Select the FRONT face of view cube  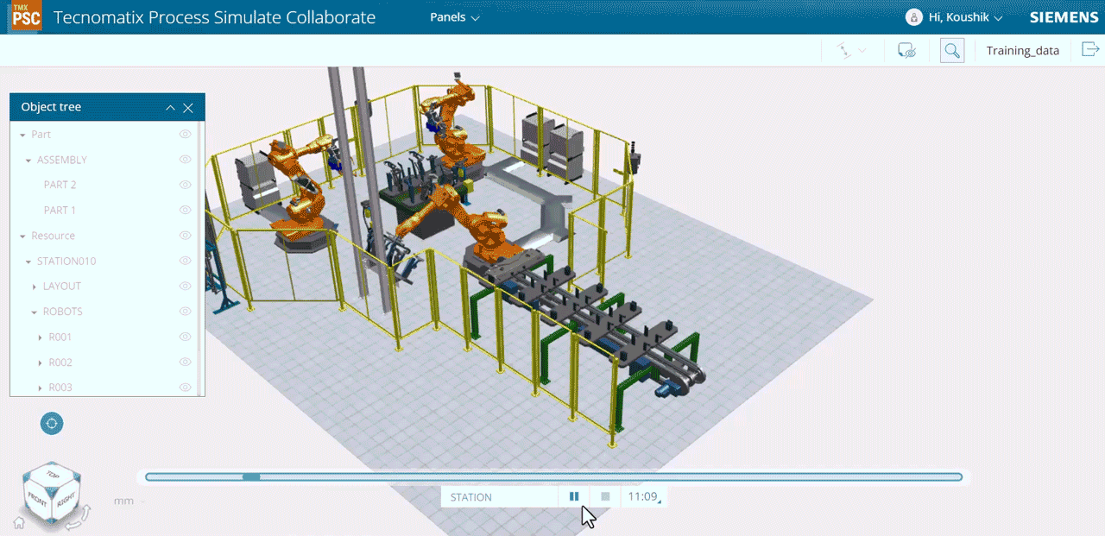tap(37, 498)
